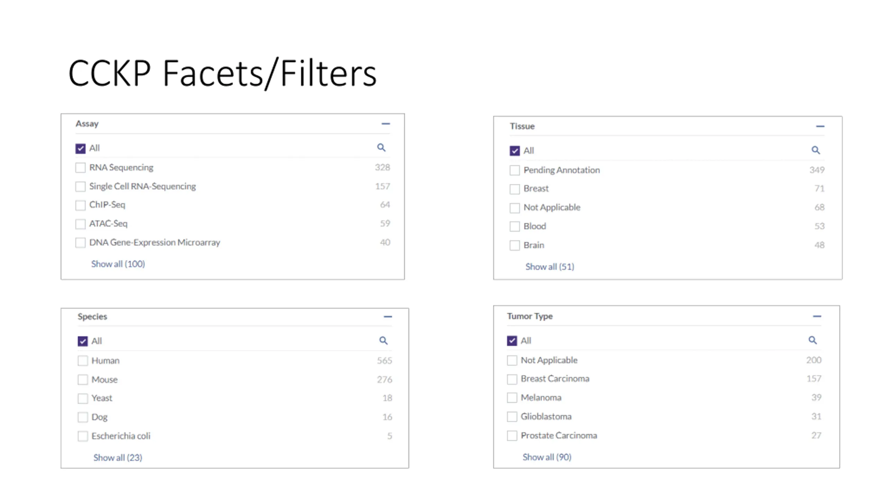Collapse the Tissue facet panel
886x498 pixels.
(820, 126)
